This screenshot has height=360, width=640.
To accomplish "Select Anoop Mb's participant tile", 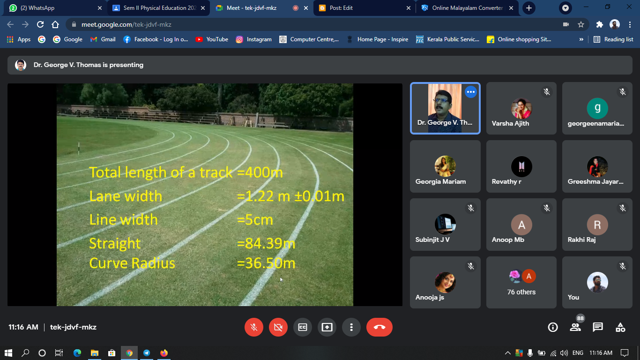I will tap(521, 225).
